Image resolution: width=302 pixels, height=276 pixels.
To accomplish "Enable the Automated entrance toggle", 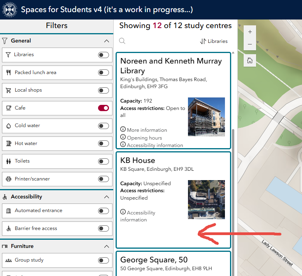I will pos(104,211).
